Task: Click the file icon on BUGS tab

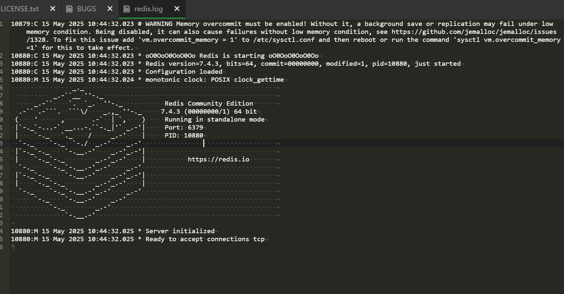Action: [69, 9]
